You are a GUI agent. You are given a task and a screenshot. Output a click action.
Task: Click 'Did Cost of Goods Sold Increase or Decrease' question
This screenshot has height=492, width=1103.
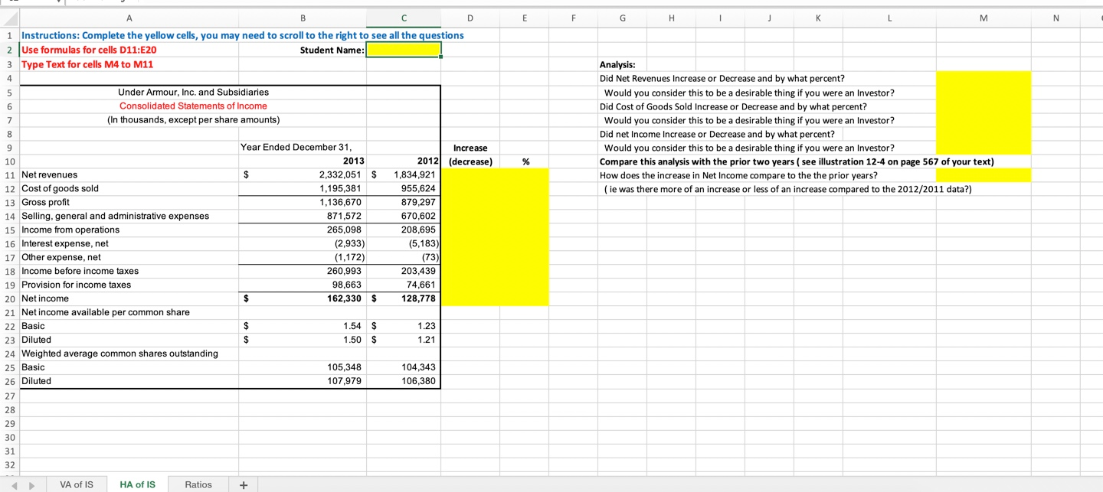[733, 106]
